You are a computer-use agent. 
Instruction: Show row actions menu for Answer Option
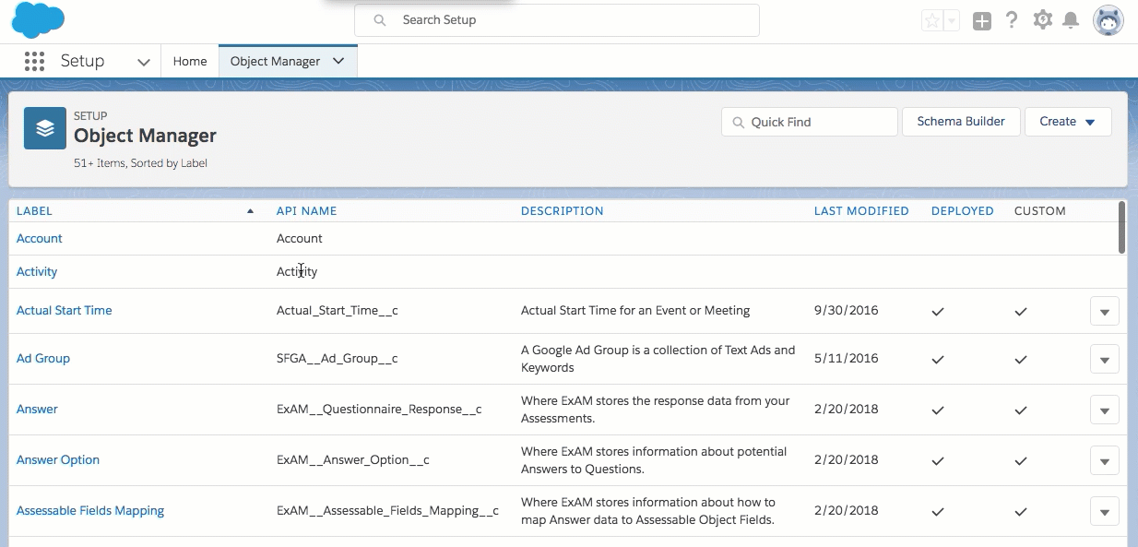click(1104, 460)
